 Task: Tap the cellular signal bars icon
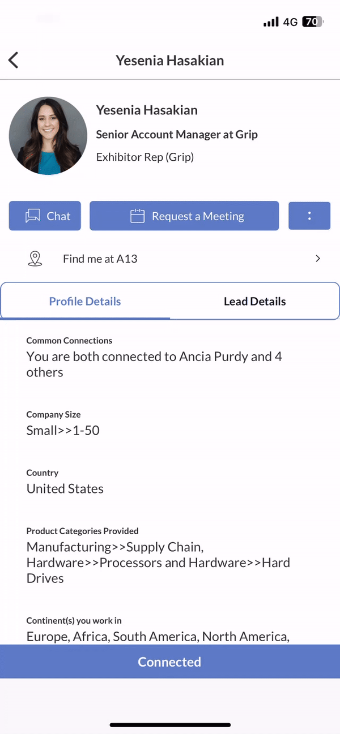click(271, 22)
